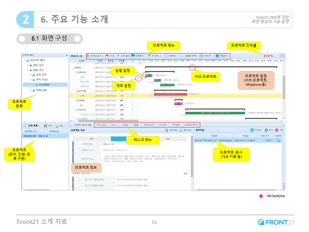Click the green 추가 icon in 첨부파일 panel

point(266,130)
